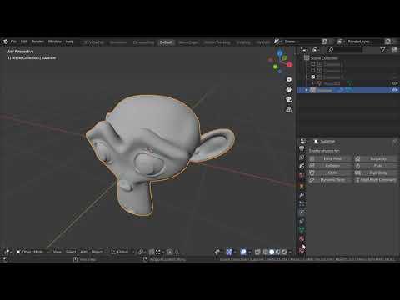Viewport: 400px width, 300px height.
Task: Open the viewport shading options arrow
Action: [290, 252]
